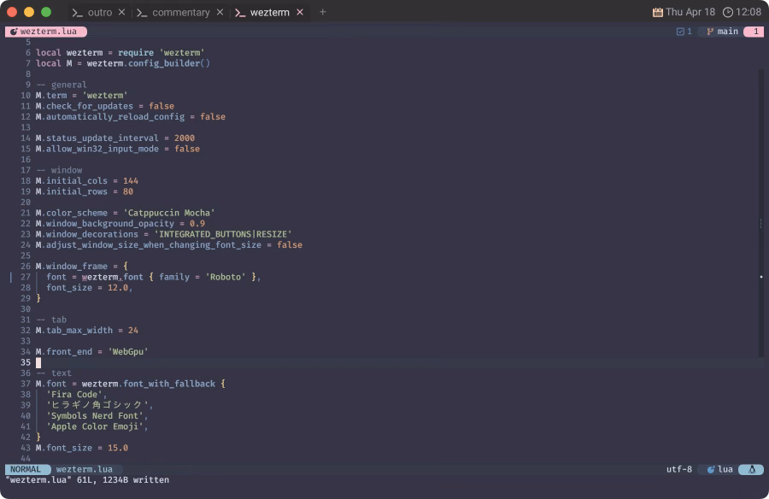Click the NORMAL mode indicator
This screenshot has height=499, width=769.
coord(26,469)
